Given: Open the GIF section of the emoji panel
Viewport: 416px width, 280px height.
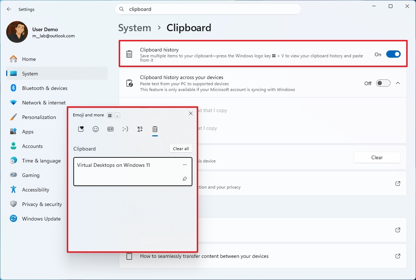Looking at the screenshot, I should pos(110,129).
